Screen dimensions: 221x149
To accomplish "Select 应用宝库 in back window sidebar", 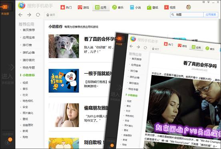I will 29,37.
